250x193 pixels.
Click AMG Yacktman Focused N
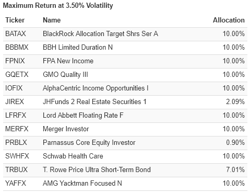coord(82,183)
